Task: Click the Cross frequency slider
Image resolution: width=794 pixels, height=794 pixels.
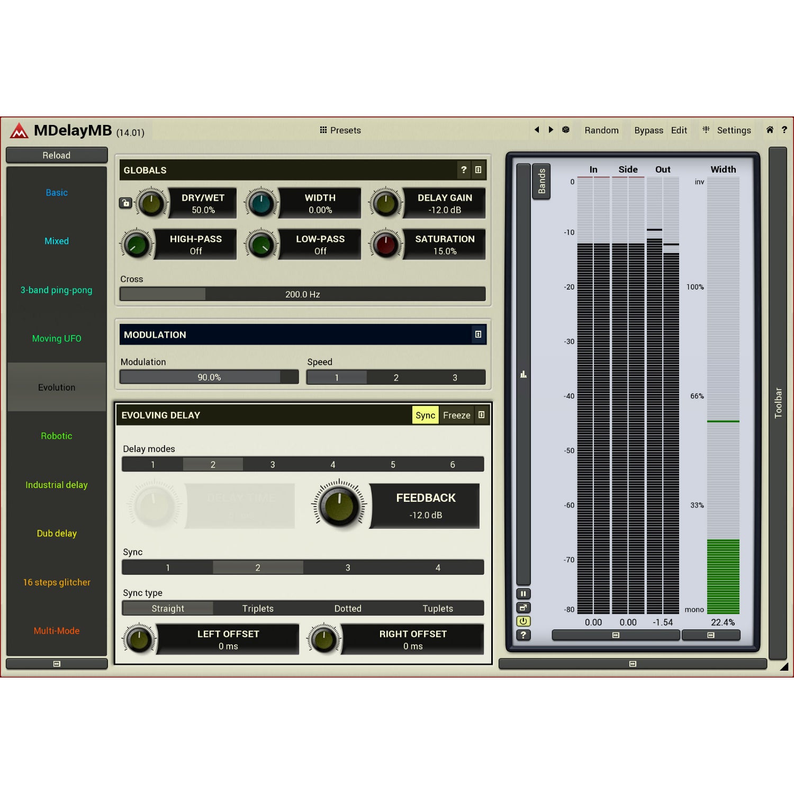Action: click(x=303, y=294)
